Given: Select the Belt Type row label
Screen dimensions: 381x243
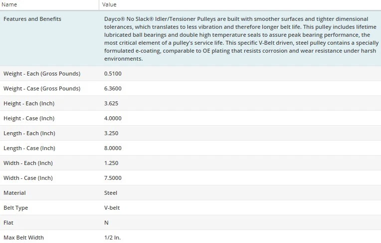Looking at the screenshot, I should click(x=16, y=208).
